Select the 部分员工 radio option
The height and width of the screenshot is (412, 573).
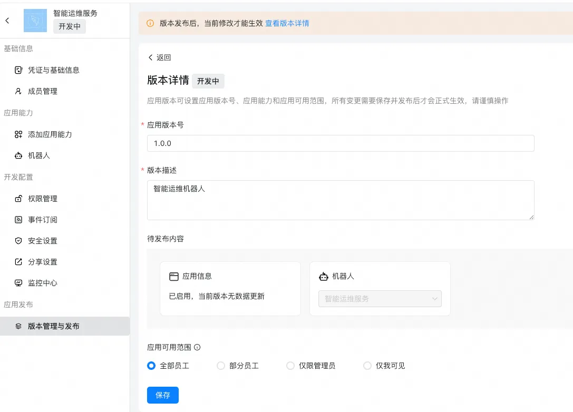[221, 366]
